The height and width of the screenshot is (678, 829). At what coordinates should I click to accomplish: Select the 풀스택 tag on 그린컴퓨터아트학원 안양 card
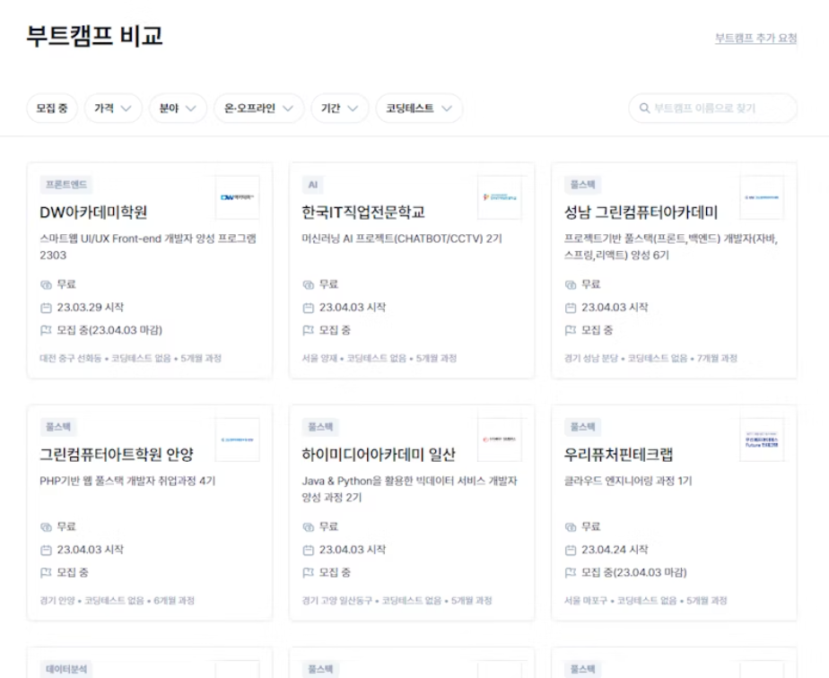58,424
